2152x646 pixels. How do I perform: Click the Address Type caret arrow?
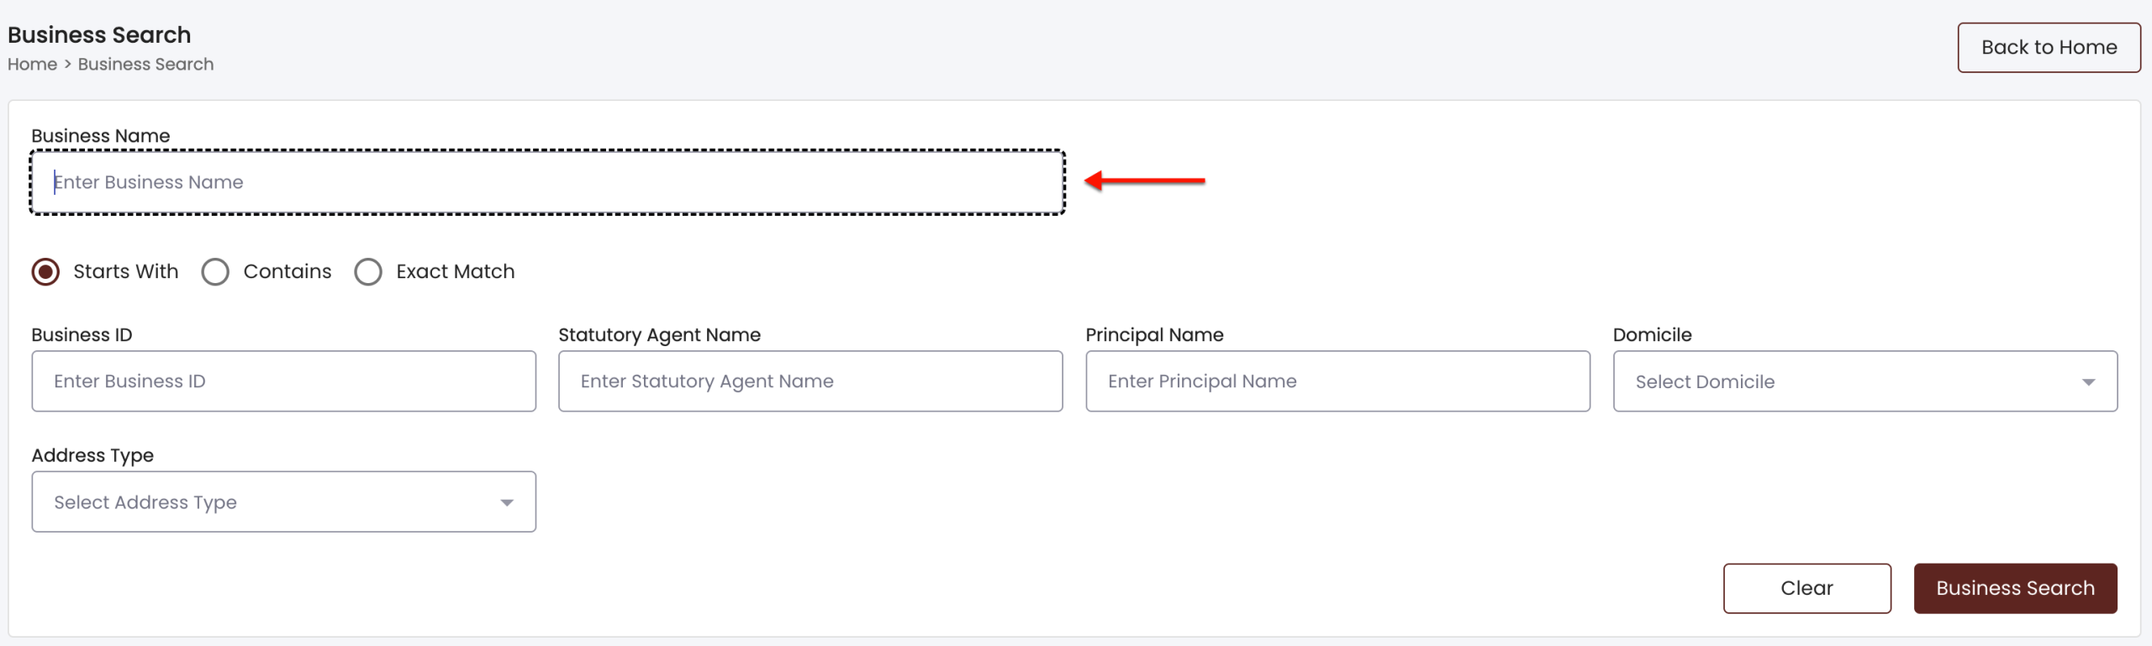point(507,502)
